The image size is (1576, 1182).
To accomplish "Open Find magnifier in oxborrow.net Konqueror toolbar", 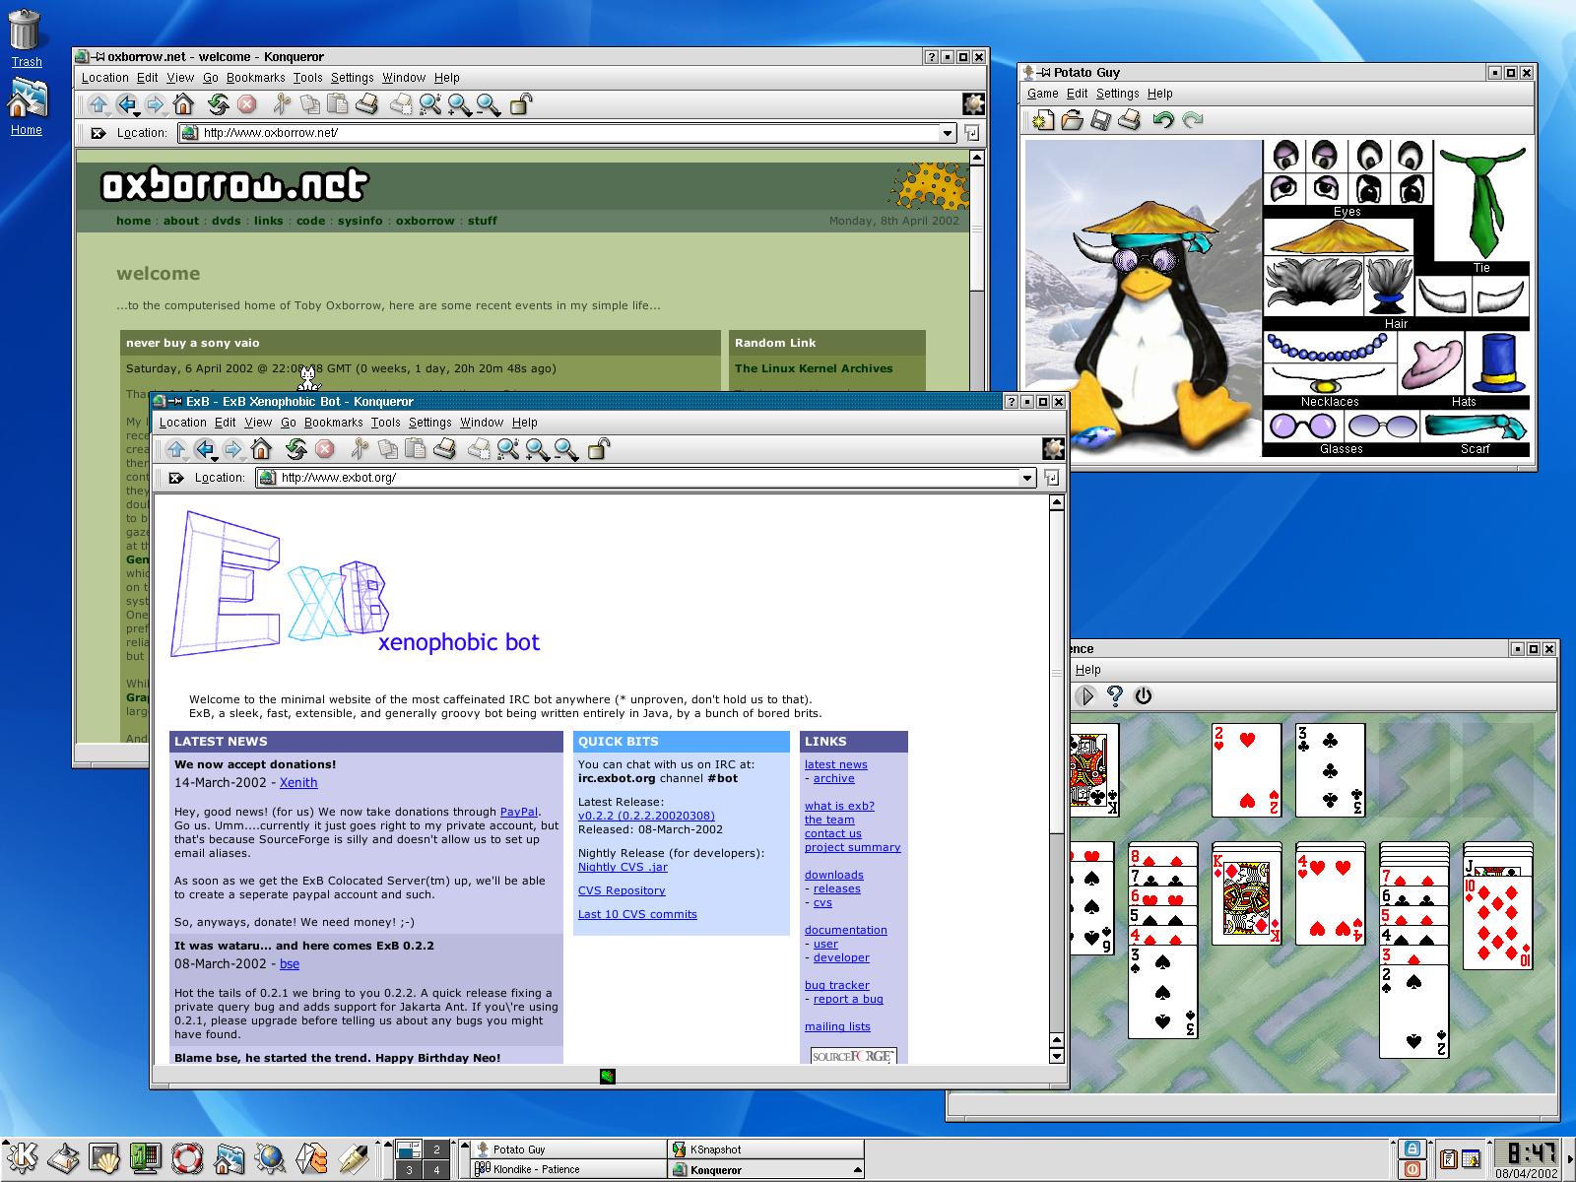I will click(x=430, y=104).
